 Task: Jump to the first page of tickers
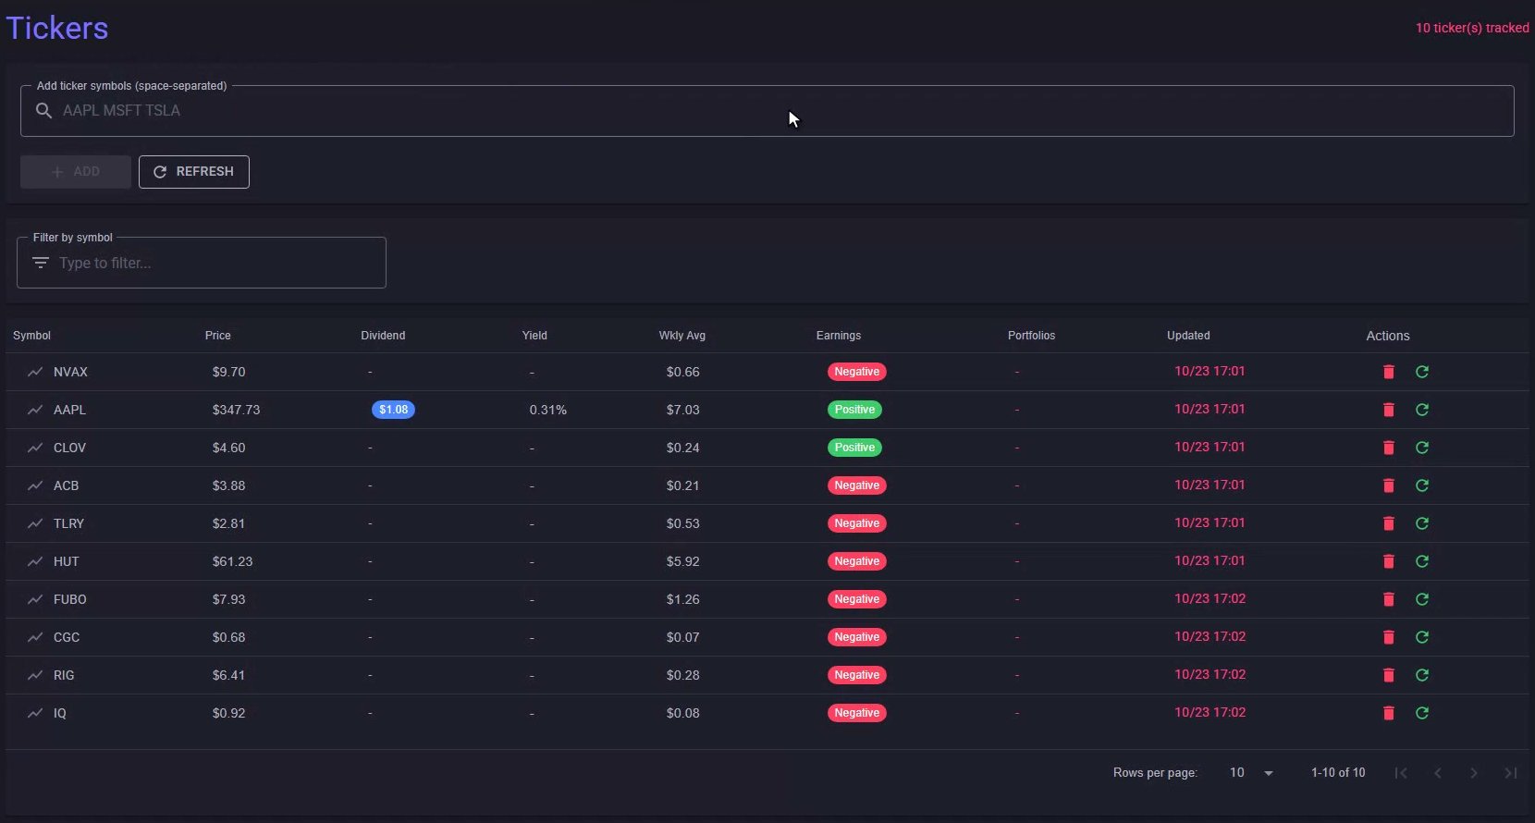[x=1401, y=773]
